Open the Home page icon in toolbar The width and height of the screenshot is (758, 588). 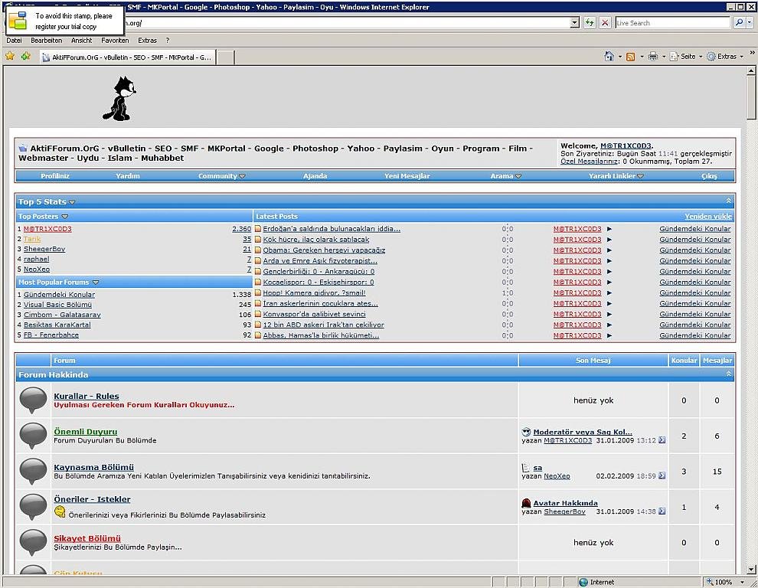click(x=609, y=57)
